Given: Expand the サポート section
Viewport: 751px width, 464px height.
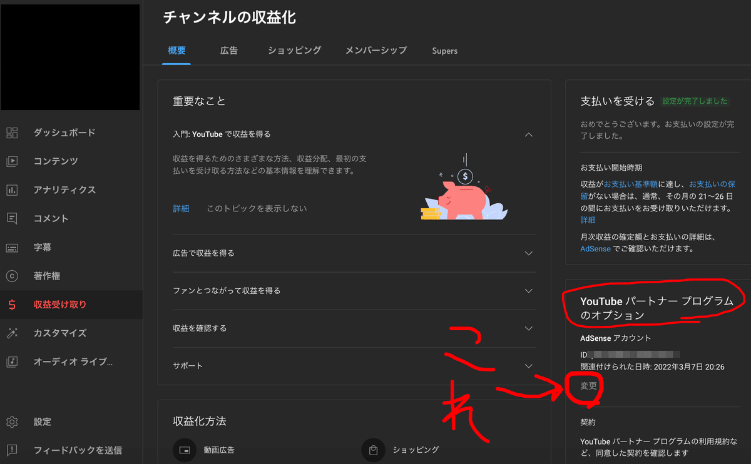Looking at the screenshot, I should coord(529,366).
